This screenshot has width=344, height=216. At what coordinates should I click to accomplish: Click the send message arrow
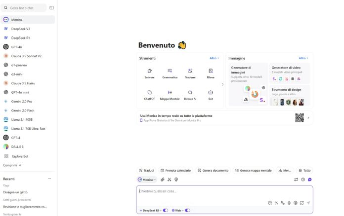(308, 203)
